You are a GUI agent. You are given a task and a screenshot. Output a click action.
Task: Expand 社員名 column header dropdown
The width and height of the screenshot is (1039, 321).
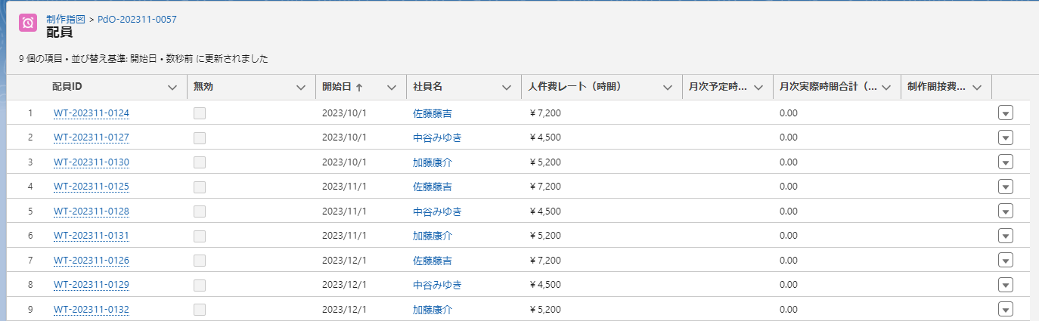507,88
